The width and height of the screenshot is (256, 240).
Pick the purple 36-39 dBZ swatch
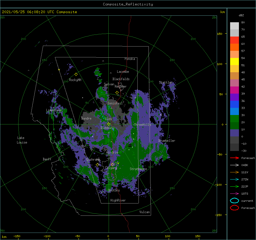tap(234, 97)
